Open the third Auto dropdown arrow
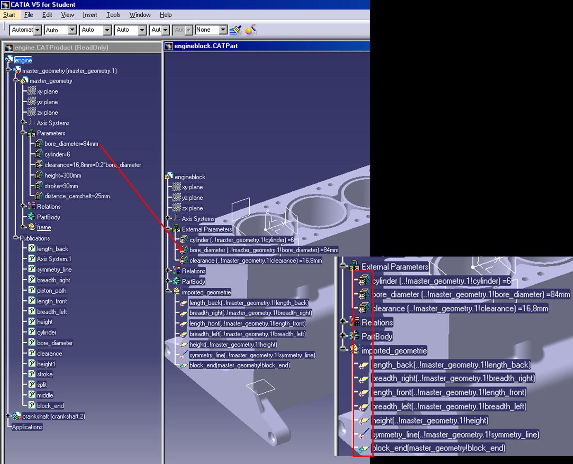The width and height of the screenshot is (573, 464). 107,30
